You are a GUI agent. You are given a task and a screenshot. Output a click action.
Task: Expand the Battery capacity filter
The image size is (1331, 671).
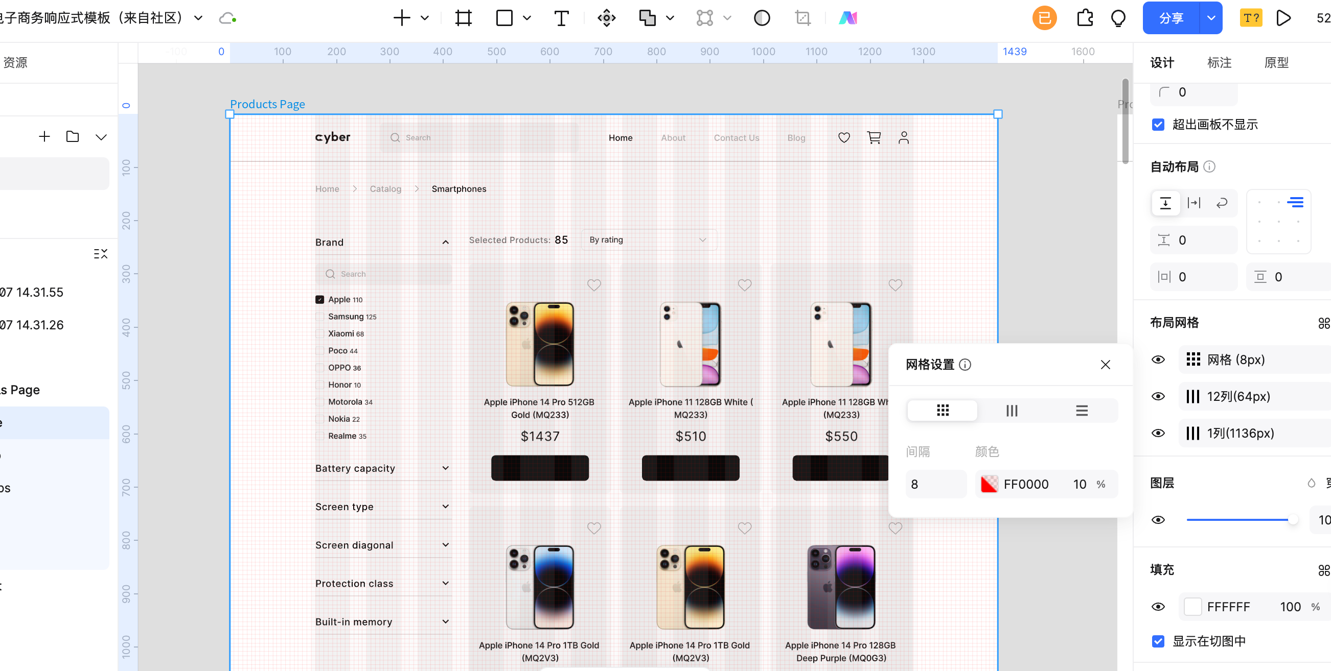pos(445,468)
